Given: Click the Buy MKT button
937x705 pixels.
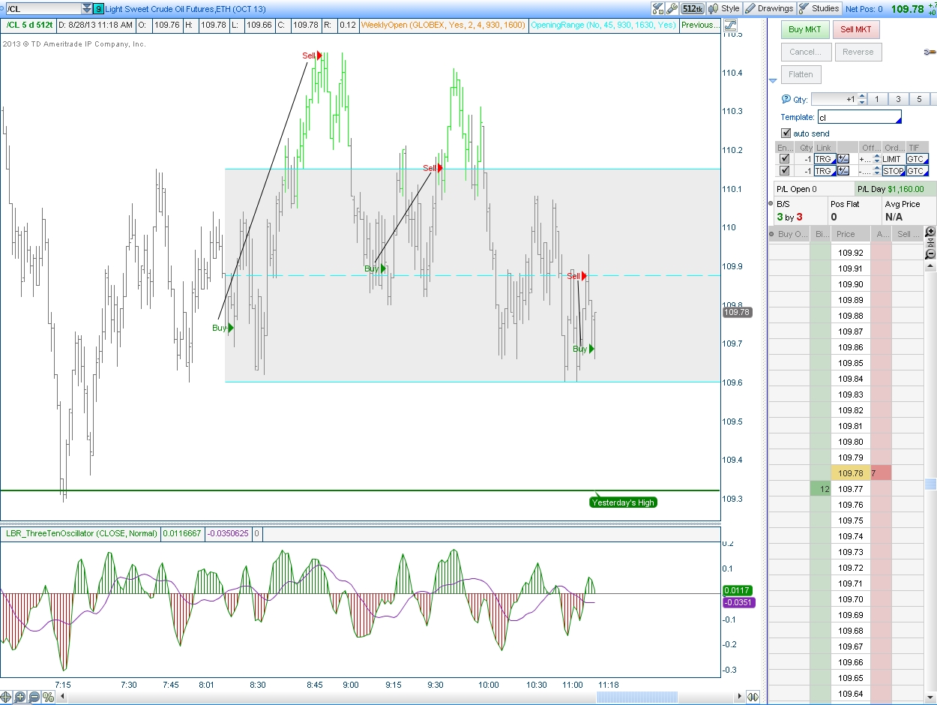Looking at the screenshot, I should coord(805,29).
